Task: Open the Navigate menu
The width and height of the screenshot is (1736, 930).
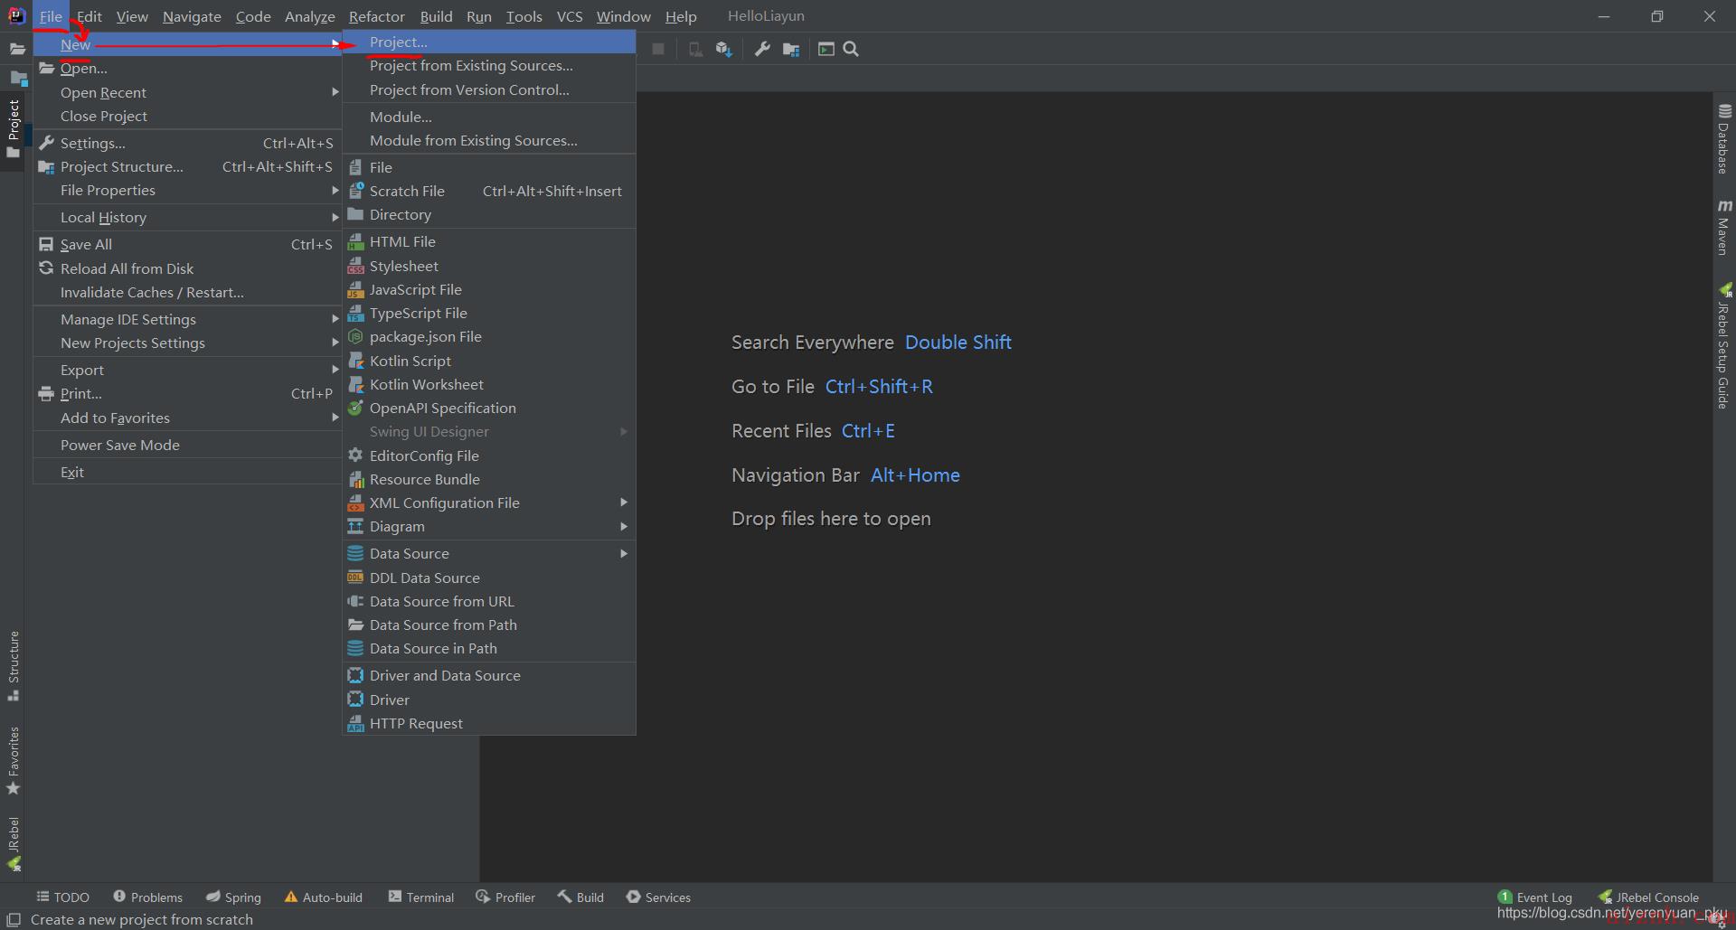Action: tap(192, 16)
